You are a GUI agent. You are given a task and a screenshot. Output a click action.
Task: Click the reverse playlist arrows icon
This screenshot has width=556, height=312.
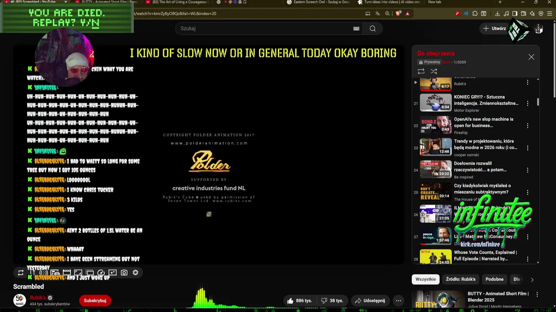click(33, 273)
